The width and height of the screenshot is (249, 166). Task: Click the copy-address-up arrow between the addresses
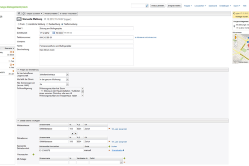coord(73,133)
